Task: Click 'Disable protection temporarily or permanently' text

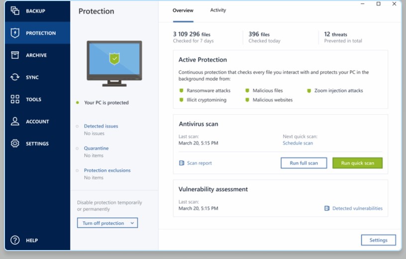Action: tap(109, 206)
